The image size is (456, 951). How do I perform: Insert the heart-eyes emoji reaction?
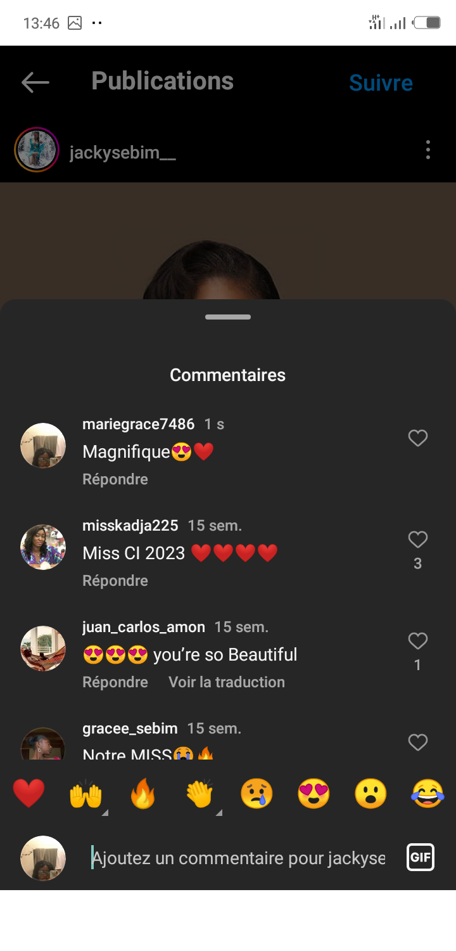point(313,793)
